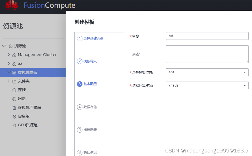Go to 模板导入 step
Viewport: 252px width, 156px height.
coord(90,61)
